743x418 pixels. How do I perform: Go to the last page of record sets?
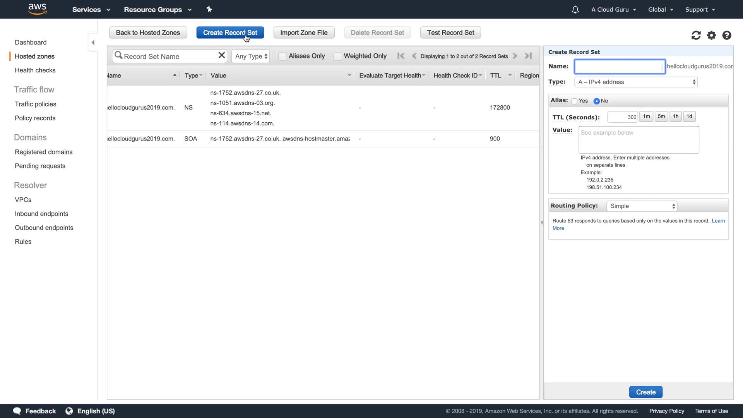point(528,56)
